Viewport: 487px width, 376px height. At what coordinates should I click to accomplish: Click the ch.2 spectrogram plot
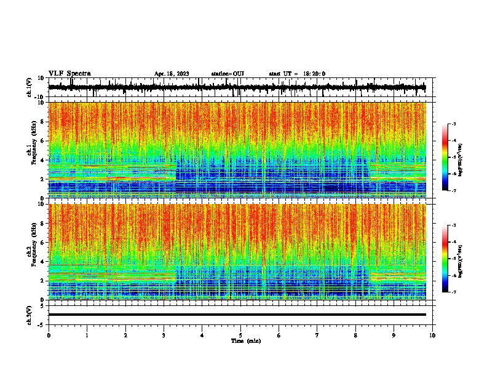click(237, 252)
